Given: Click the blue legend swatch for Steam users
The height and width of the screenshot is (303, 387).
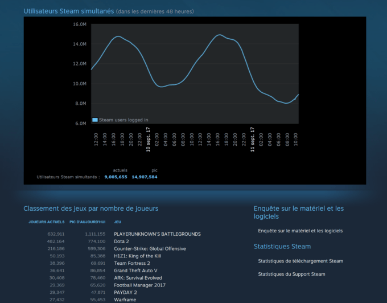Looking at the screenshot, I should pyautogui.click(x=95, y=120).
